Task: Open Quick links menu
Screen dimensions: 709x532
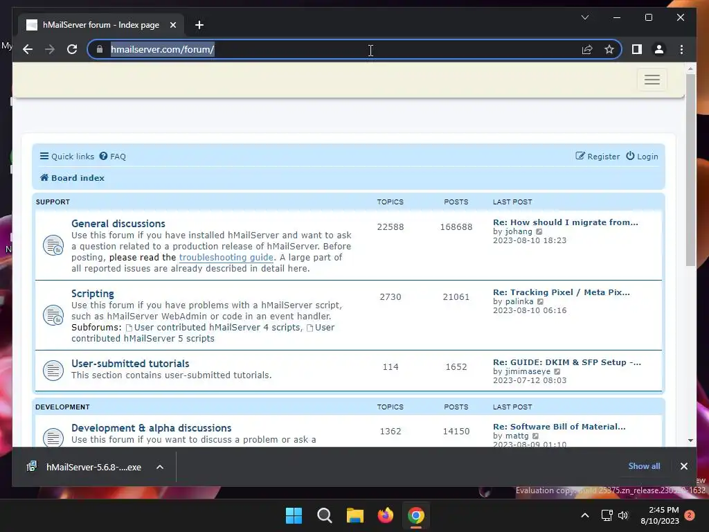Action: coord(67,157)
